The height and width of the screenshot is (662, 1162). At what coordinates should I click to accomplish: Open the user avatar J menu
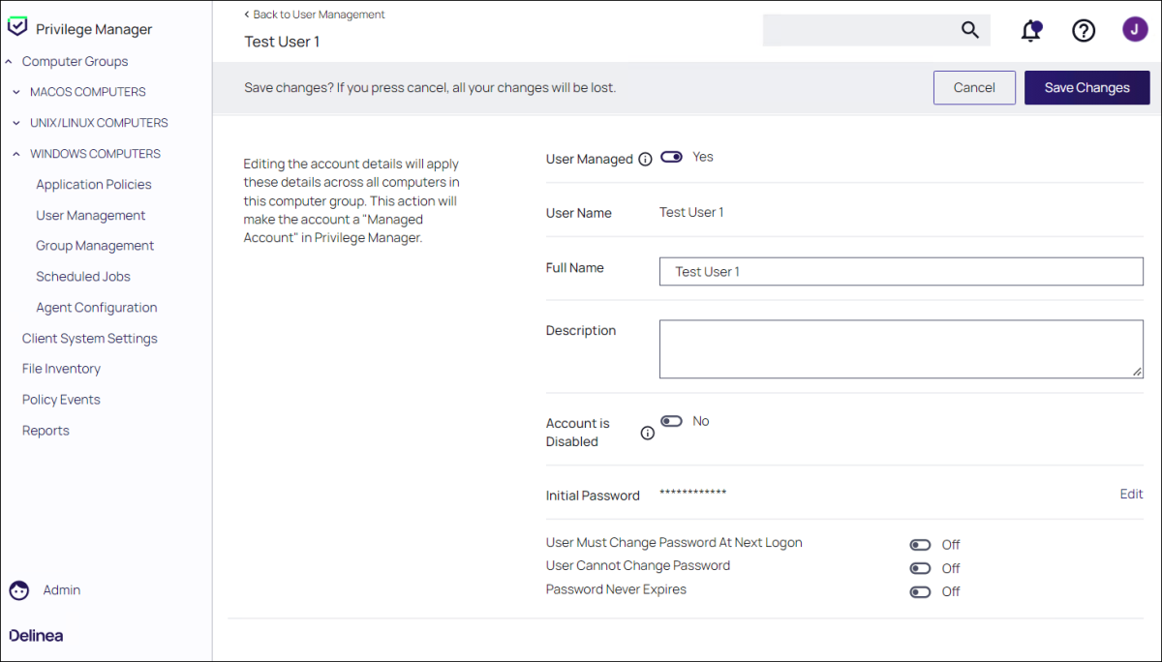coord(1135,30)
